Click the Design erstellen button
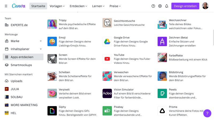The image size is (214, 120). (x=185, y=6)
